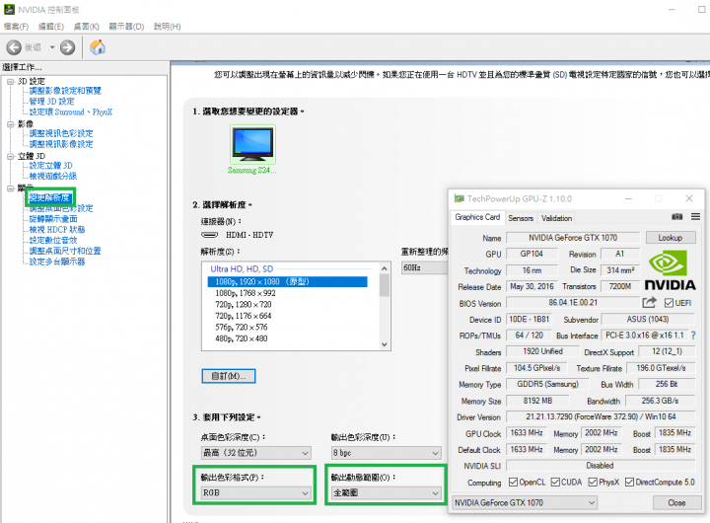Image resolution: width=710 pixels, height=523 pixels.
Task: Switch to the Graphics Card tab
Action: (477, 217)
